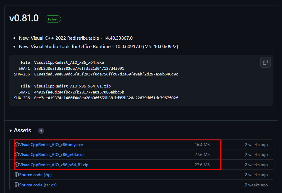Click the 16.4 MB file size
The width and height of the screenshot is (282, 193).
pyautogui.click(x=202, y=145)
